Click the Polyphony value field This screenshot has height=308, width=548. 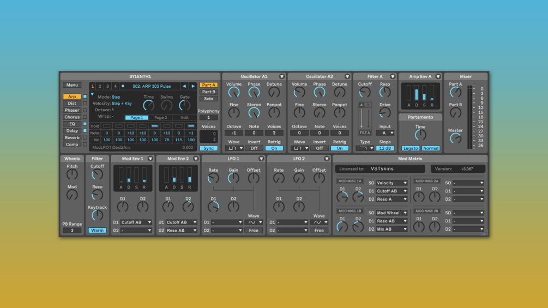point(209,118)
